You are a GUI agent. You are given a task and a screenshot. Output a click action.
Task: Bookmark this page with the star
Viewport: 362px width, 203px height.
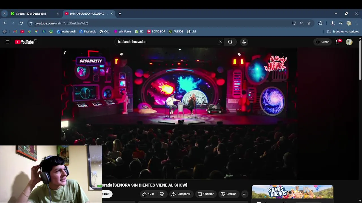(x=309, y=23)
